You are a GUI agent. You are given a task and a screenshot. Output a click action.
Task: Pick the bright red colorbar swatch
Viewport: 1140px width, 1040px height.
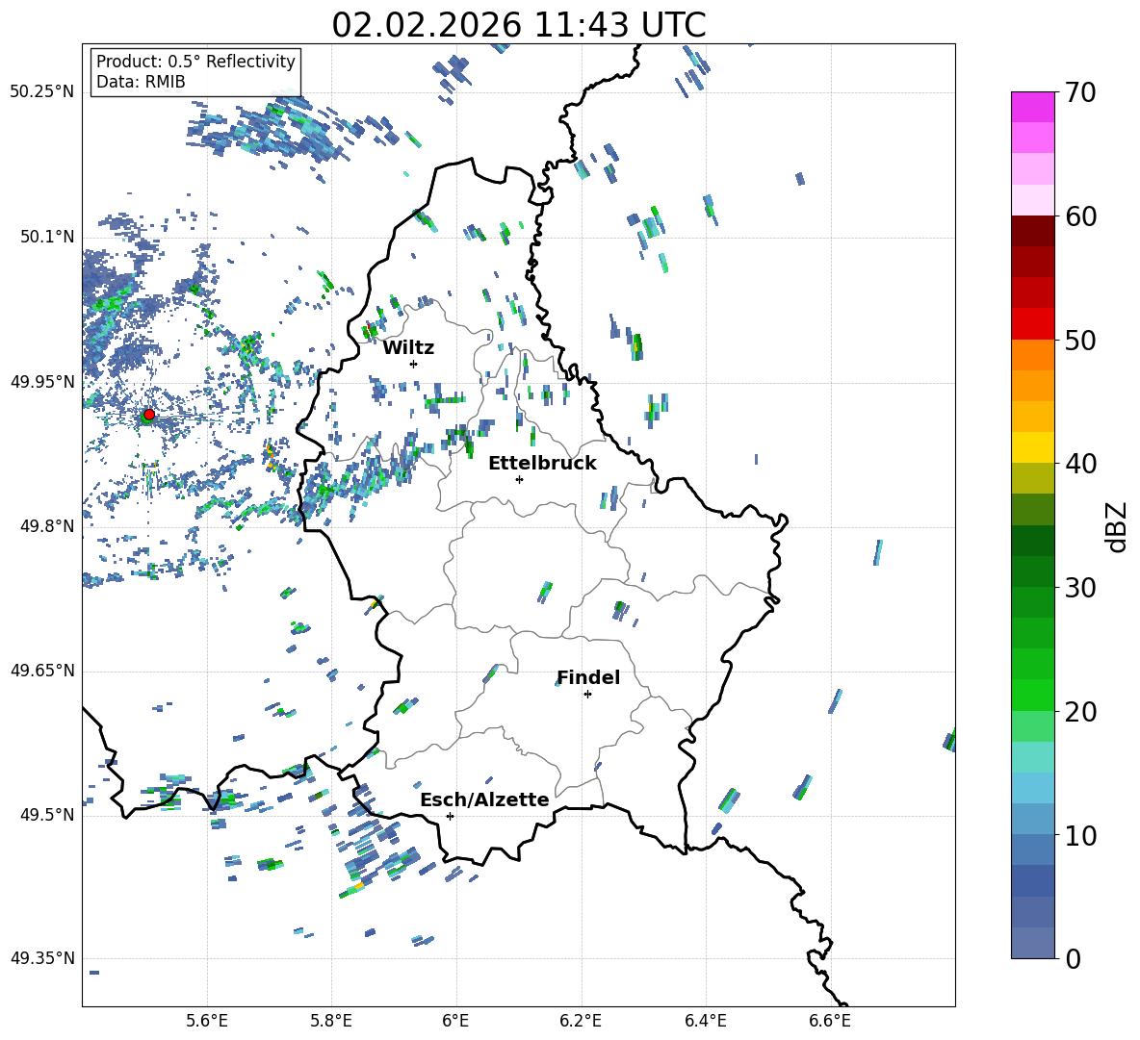pyautogui.click(x=1032, y=324)
